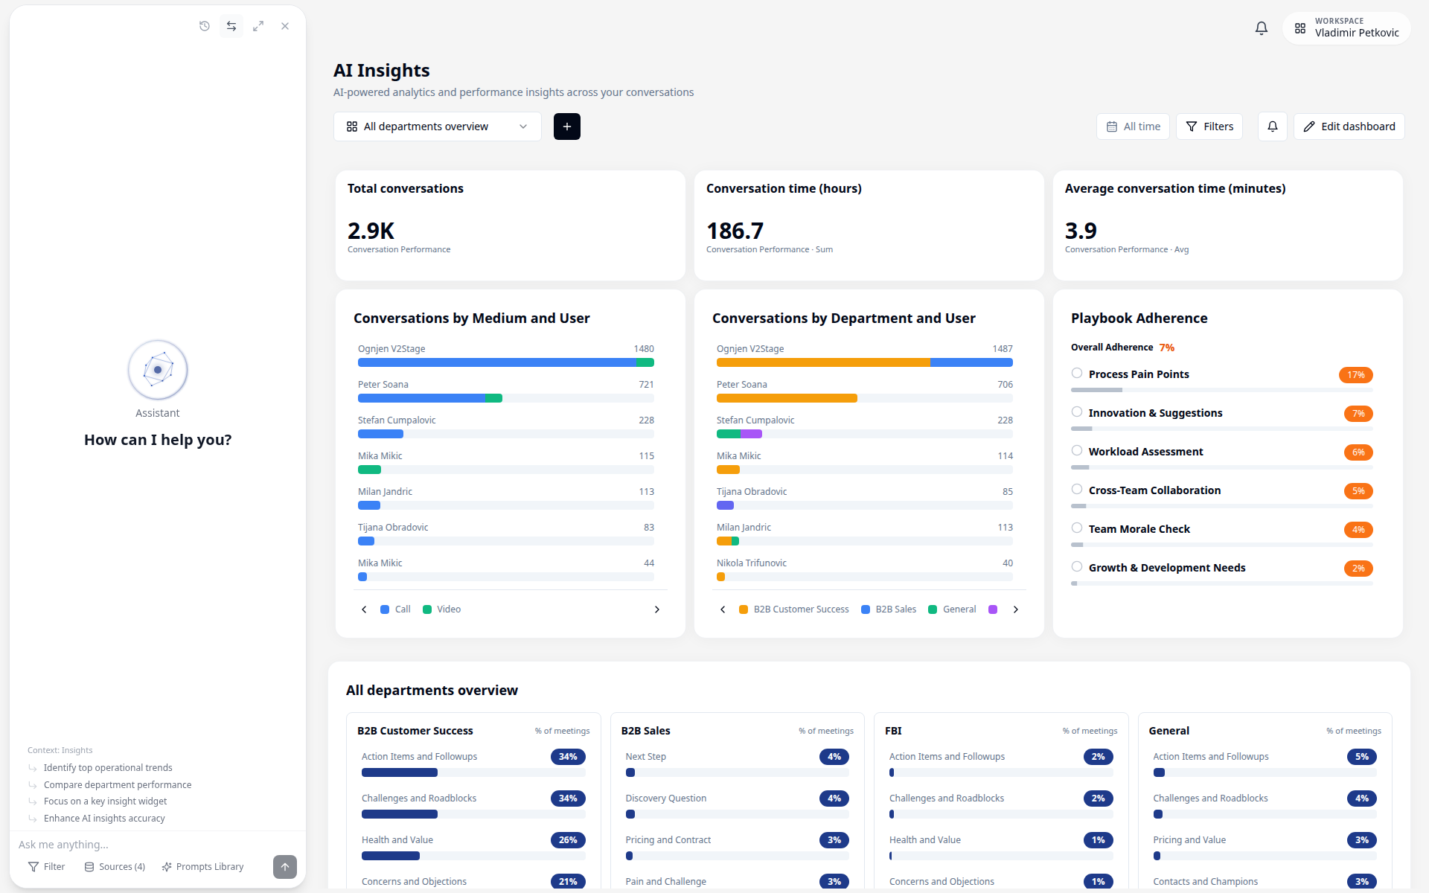Open All time date range picker

coord(1133,127)
